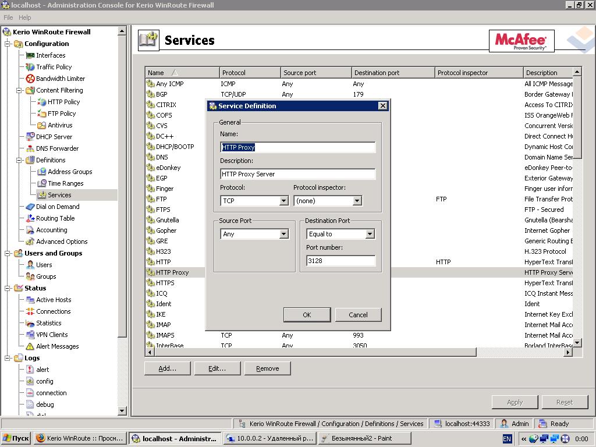Click the service Name input field
This screenshot has height=447, width=596.
[x=297, y=147]
